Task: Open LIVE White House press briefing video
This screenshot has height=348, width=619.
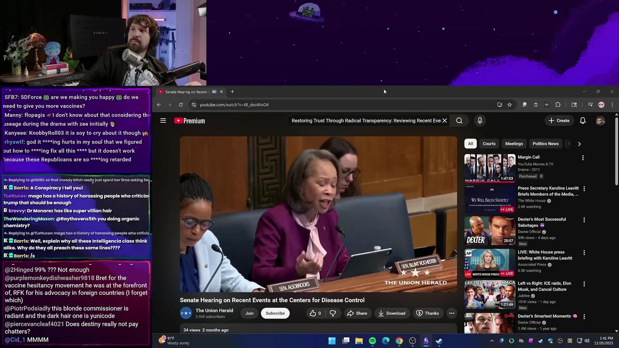Action: (490, 263)
